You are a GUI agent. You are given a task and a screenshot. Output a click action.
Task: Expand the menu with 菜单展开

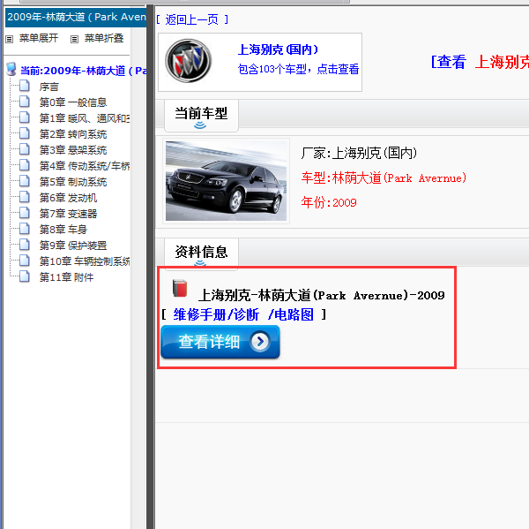click(x=39, y=38)
